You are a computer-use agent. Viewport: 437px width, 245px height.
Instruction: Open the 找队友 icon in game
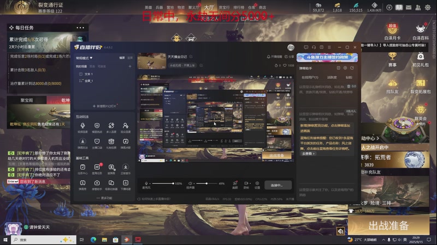(392, 87)
